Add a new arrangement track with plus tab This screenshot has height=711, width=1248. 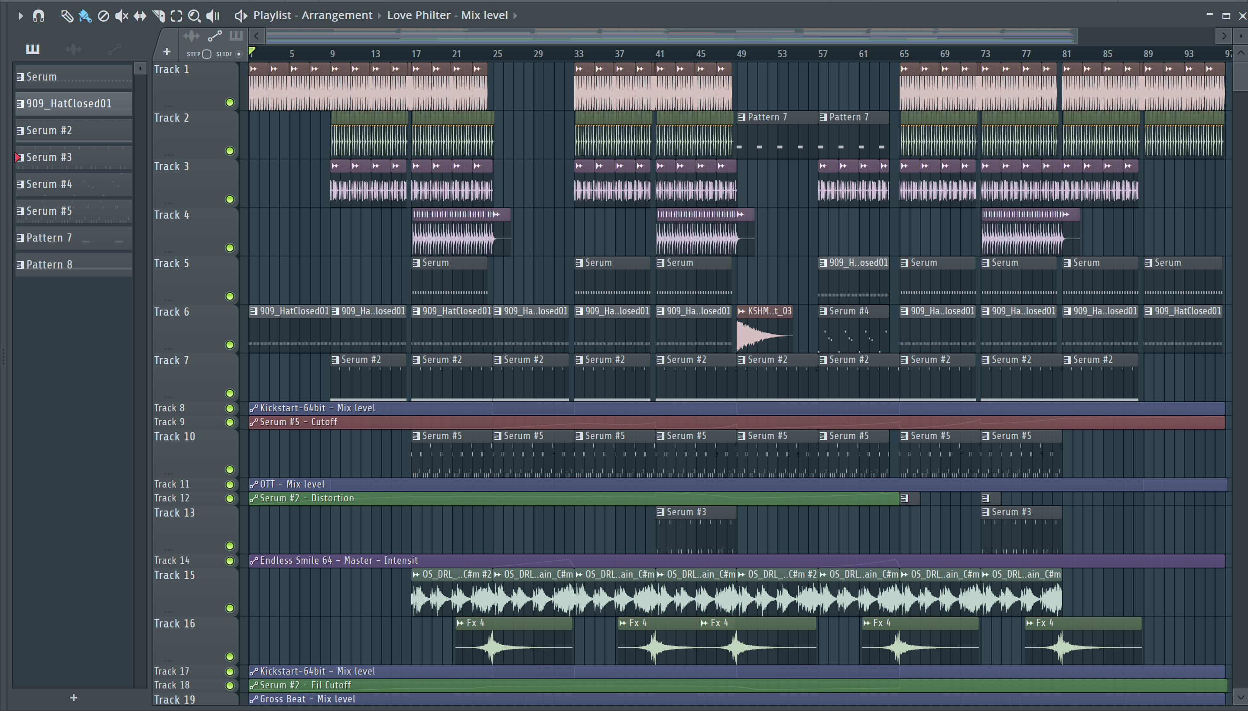tap(167, 51)
